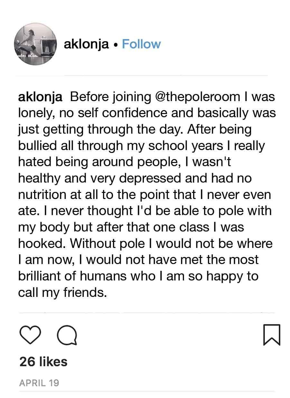View who liked via "26 likes"

pyautogui.click(x=43, y=362)
